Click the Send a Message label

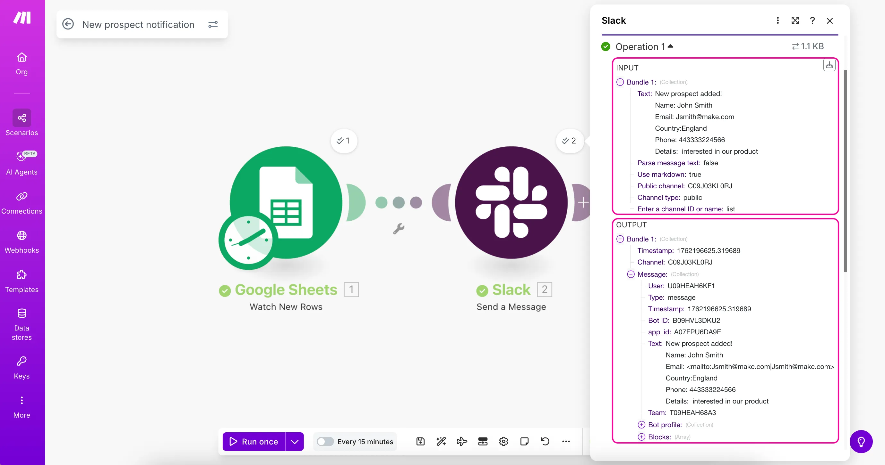coord(511,306)
